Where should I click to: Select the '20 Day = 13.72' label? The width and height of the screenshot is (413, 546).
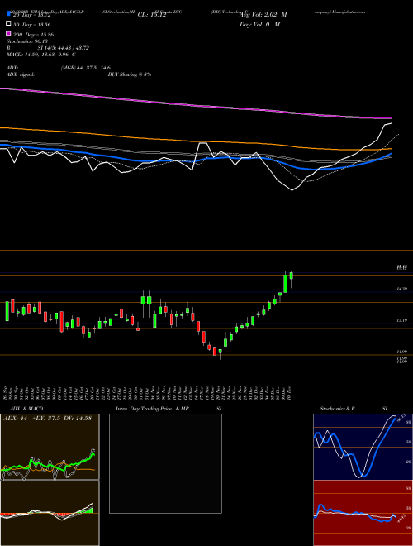coord(31,15)
